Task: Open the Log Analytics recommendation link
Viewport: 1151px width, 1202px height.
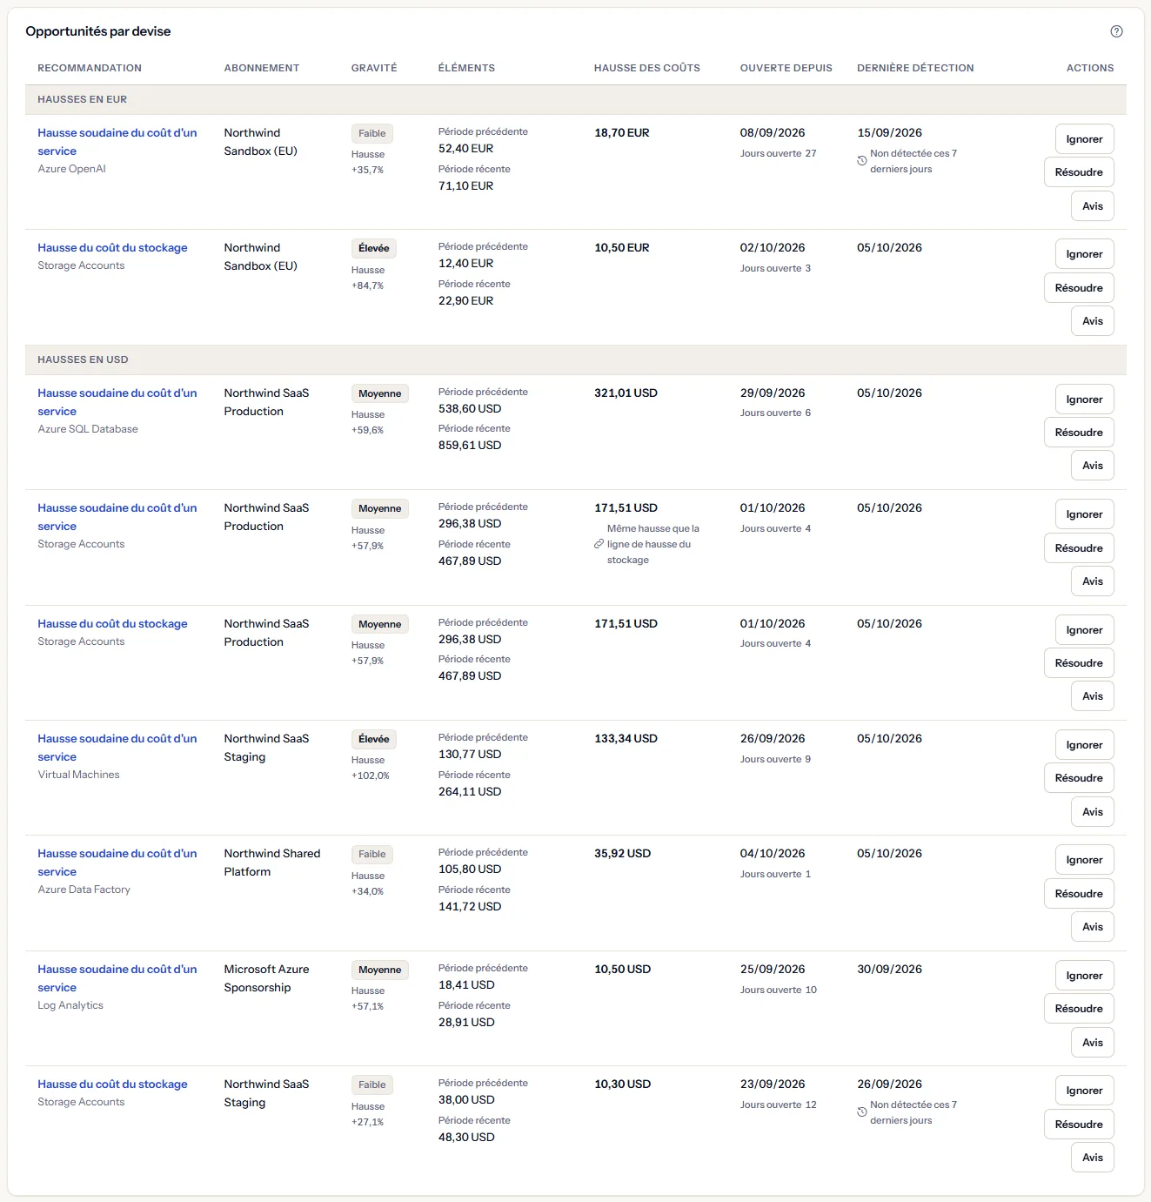Action: (117, 978)
